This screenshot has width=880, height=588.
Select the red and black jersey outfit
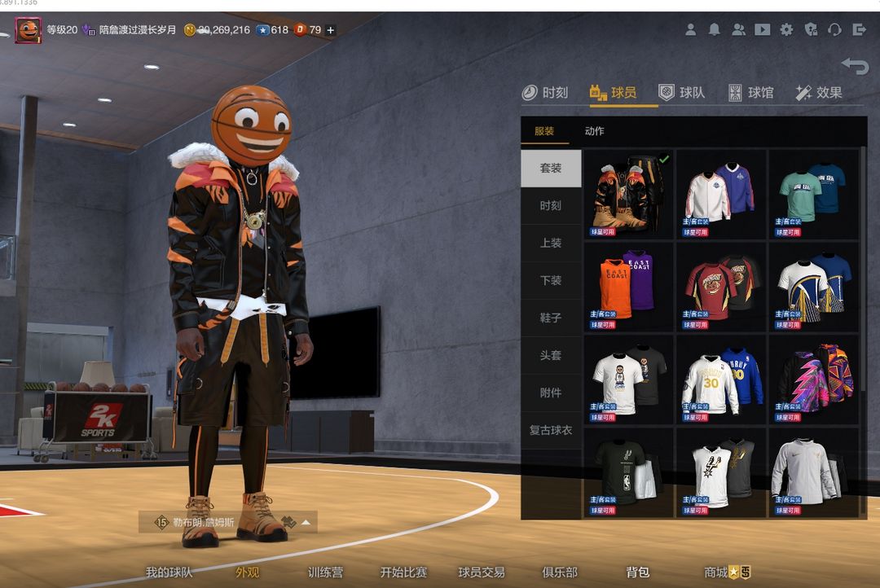[x=721, y=287]
